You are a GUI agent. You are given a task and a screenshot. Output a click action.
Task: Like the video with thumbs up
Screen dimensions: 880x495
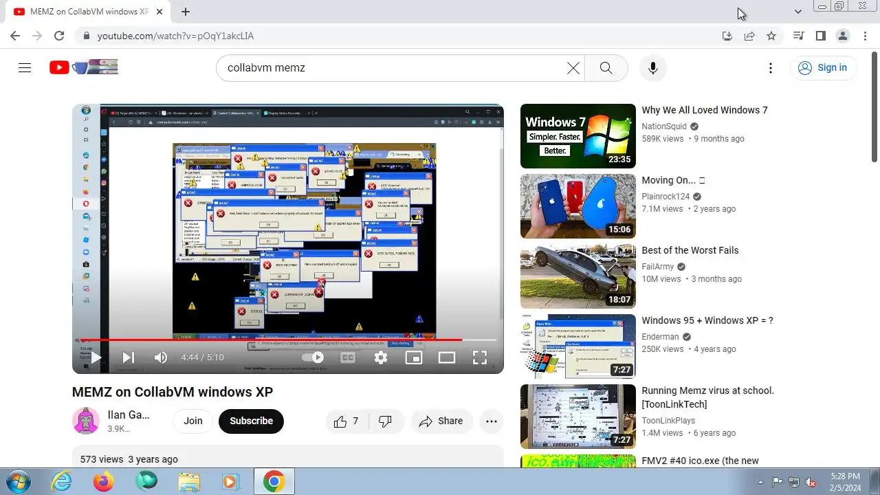click(x=346, y=421)
